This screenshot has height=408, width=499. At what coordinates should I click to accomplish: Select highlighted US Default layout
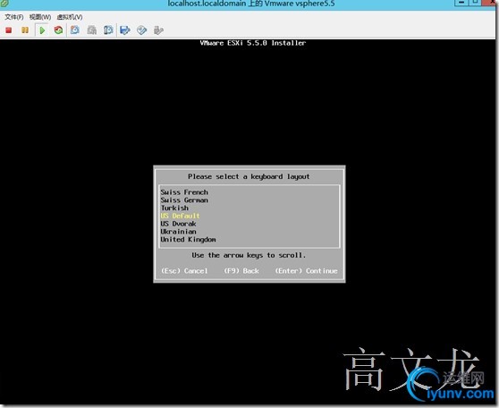coord(180,216)
